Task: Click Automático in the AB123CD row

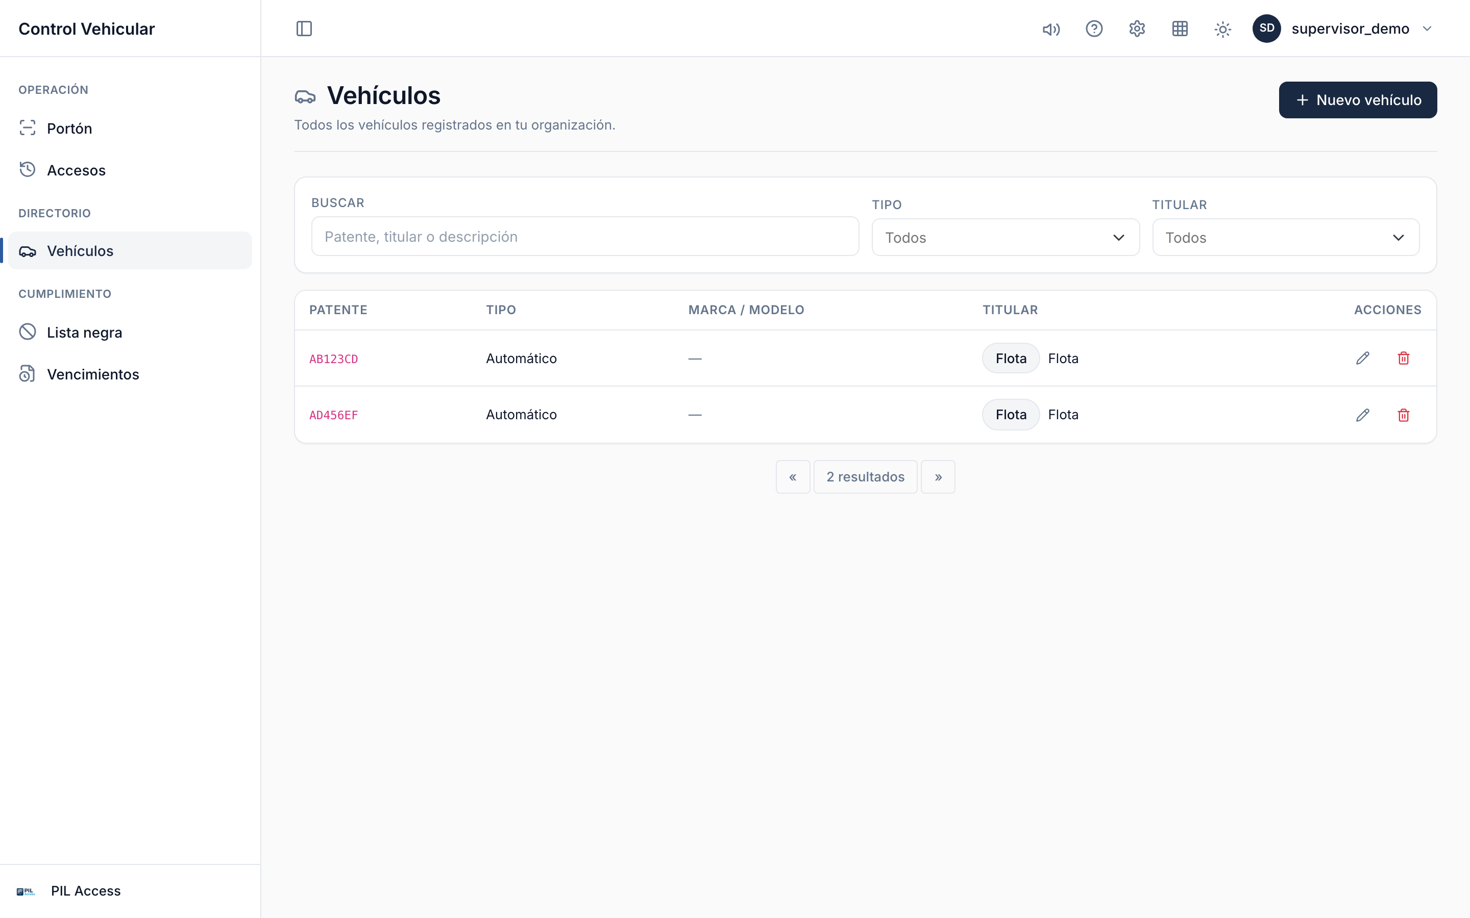Action: pos(521,358)
